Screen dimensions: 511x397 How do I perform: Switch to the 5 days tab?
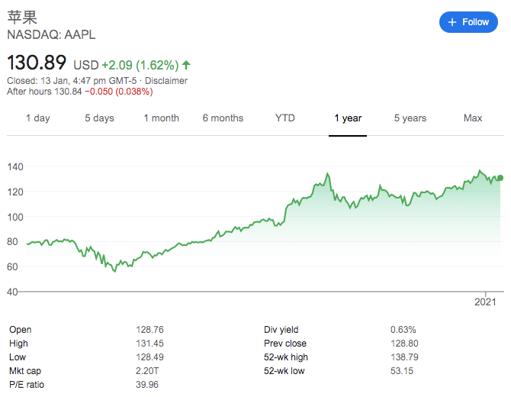pyautogui.click(x=99, y=118)
